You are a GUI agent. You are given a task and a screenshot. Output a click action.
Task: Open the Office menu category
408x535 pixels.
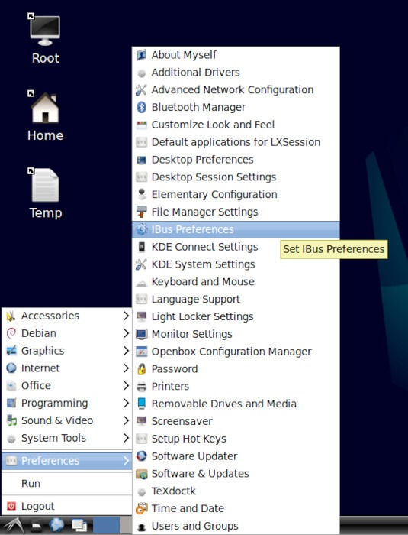coord(67,385)
